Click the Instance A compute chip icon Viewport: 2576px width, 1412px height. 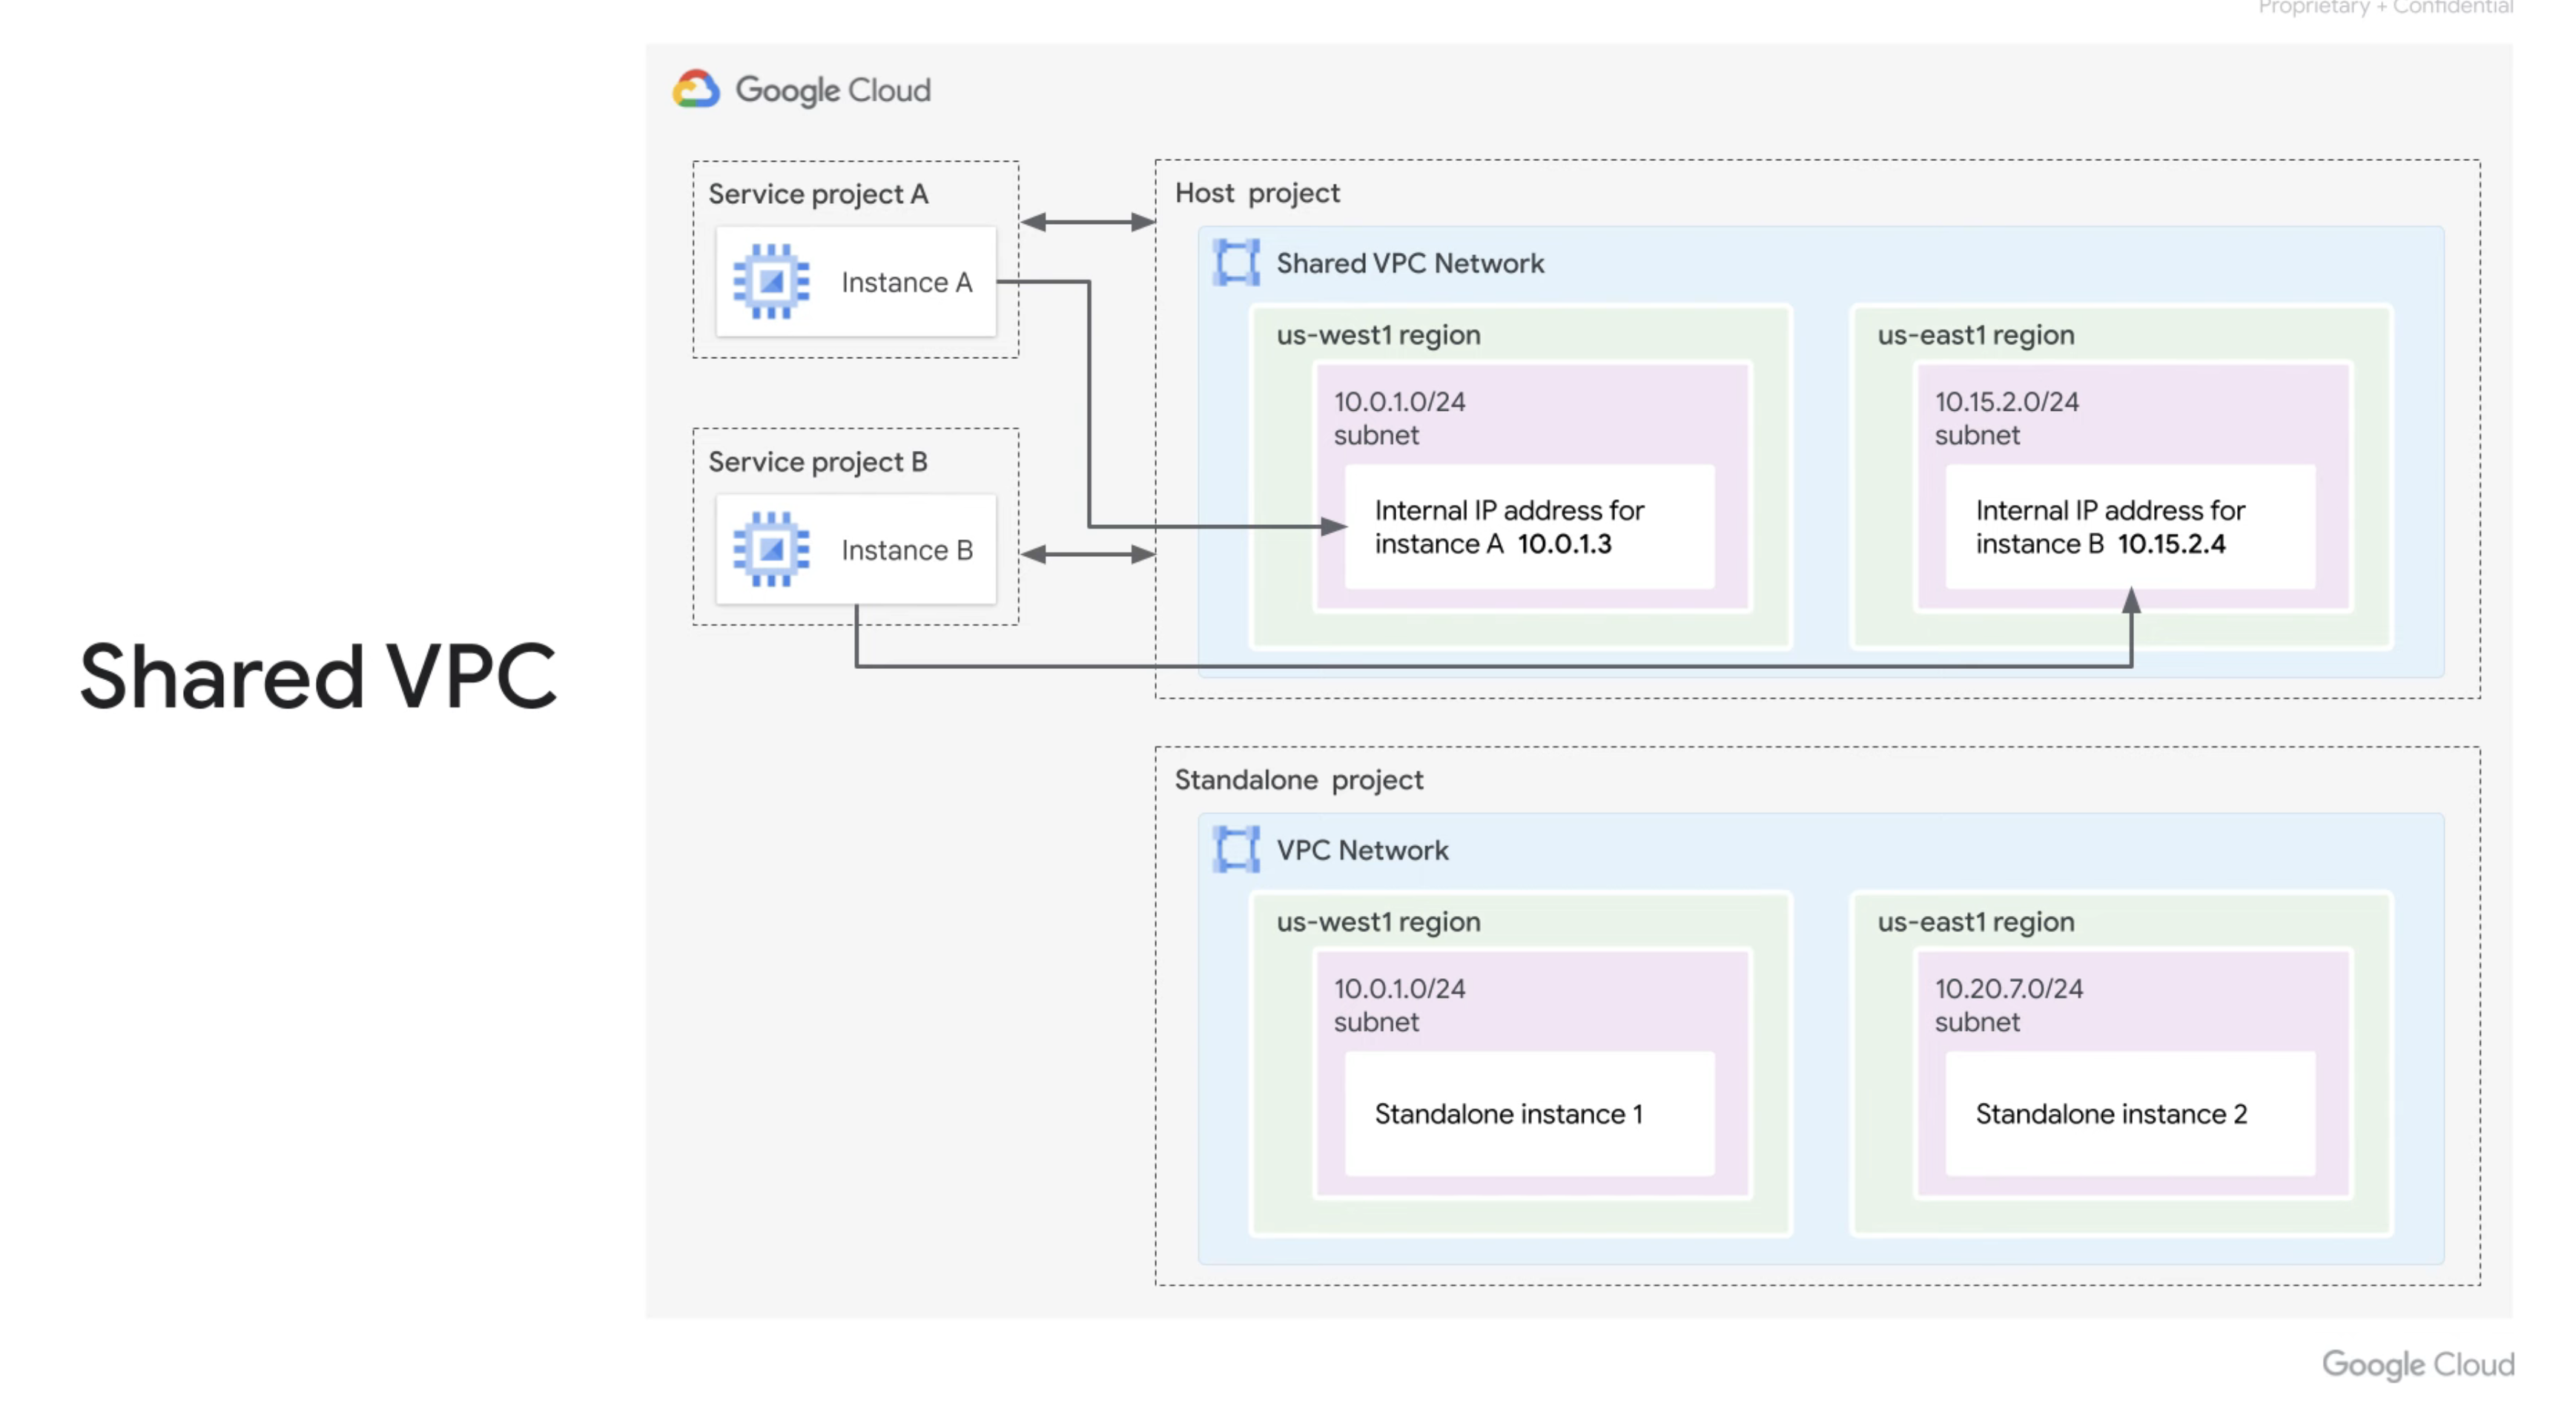(x=771, y=282)
